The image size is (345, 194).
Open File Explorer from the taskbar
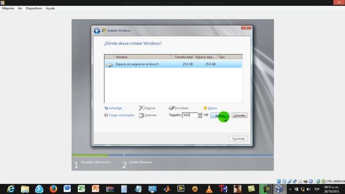tap(25, 189)
